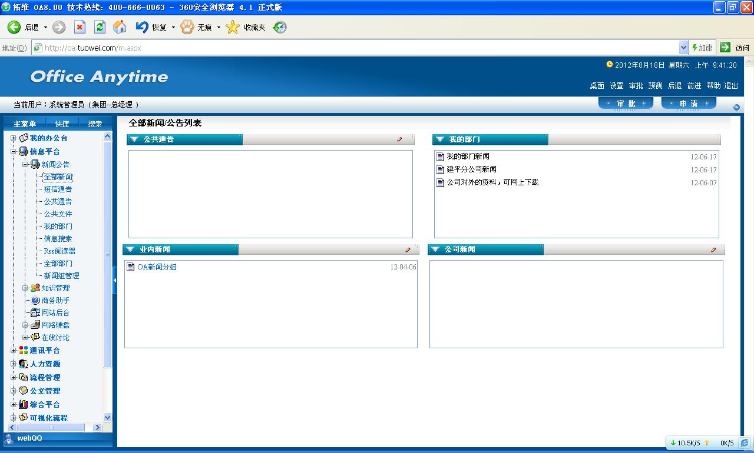Click the browser home page icon
Image resolution: width=754 pixels, height=453 pixels.
click(120, 27)
